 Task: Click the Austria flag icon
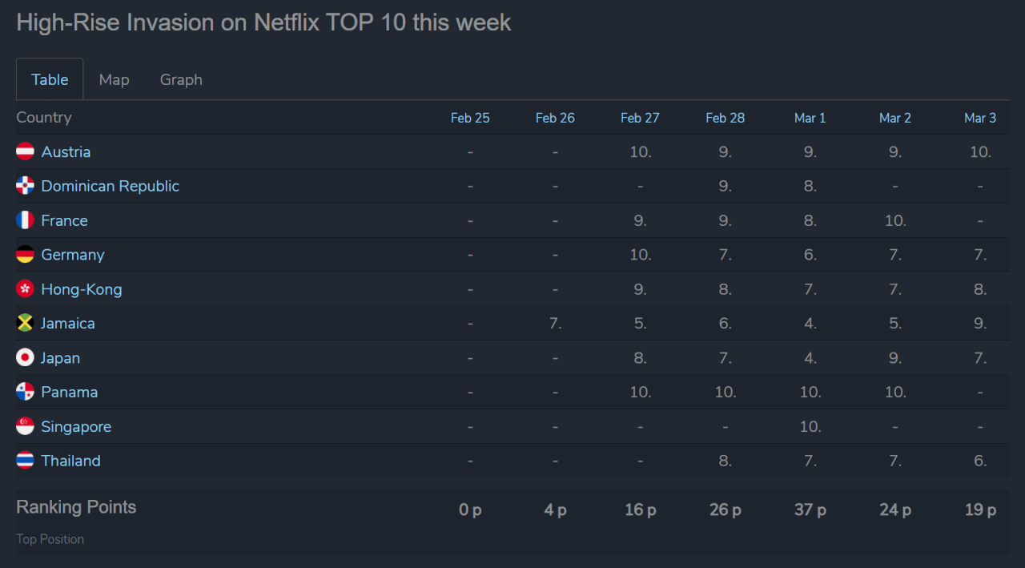pos(26,151)
